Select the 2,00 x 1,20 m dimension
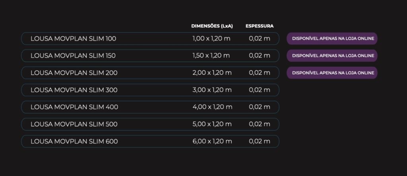The width and height of the screenshot is (407, 176). click(211, 73)
